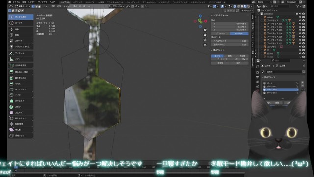Screen dimensions: 314x177
Task: Select the Cursor tool
Action: tap(21, 23)
